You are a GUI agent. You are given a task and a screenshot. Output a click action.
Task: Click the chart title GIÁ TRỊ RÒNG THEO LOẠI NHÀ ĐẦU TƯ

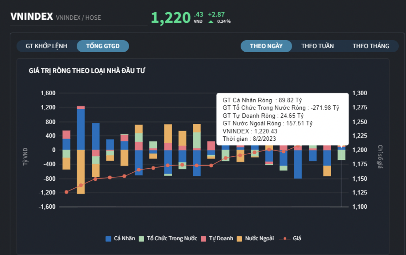pos(87,71)
